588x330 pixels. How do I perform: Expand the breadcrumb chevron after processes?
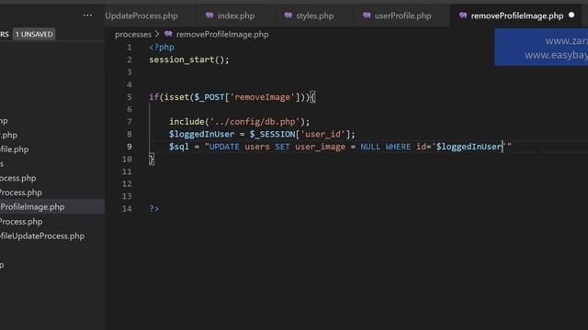pos(157,34)
